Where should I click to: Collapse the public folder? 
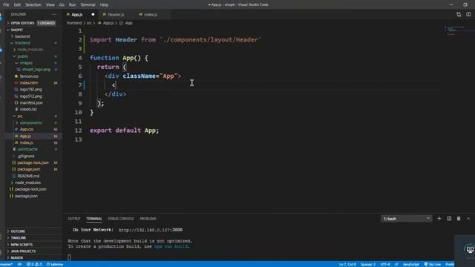coord(33,56)
